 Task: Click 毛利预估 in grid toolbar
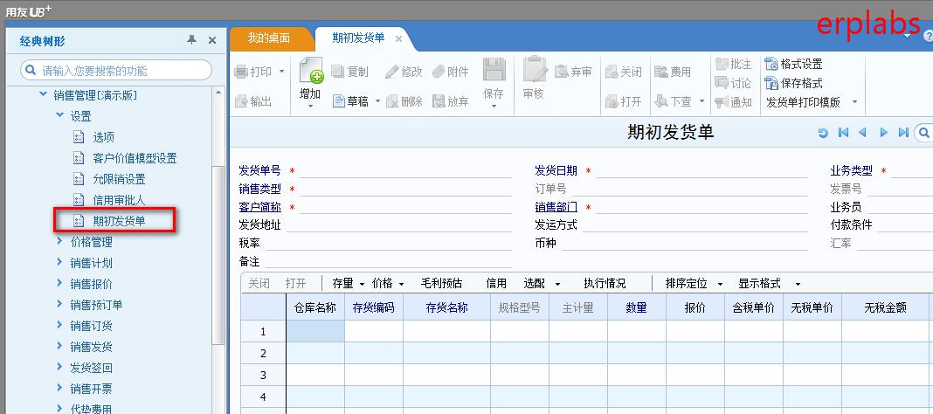tap(441, 284)
